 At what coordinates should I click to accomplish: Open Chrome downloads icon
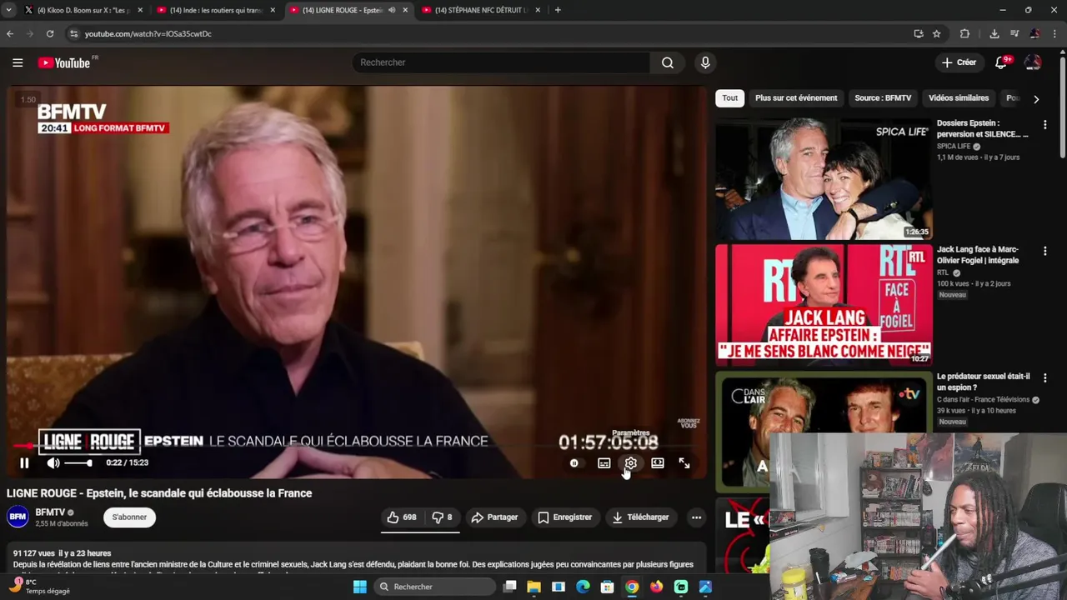tap(994, 33)
